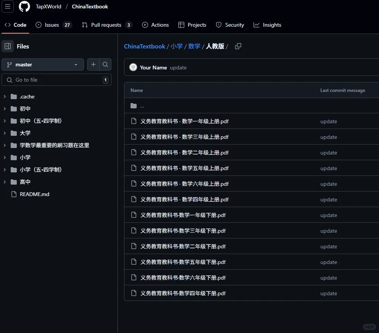
Task: Expand the 初中（五·四学制） folder chevron
Action: (5, 121)
